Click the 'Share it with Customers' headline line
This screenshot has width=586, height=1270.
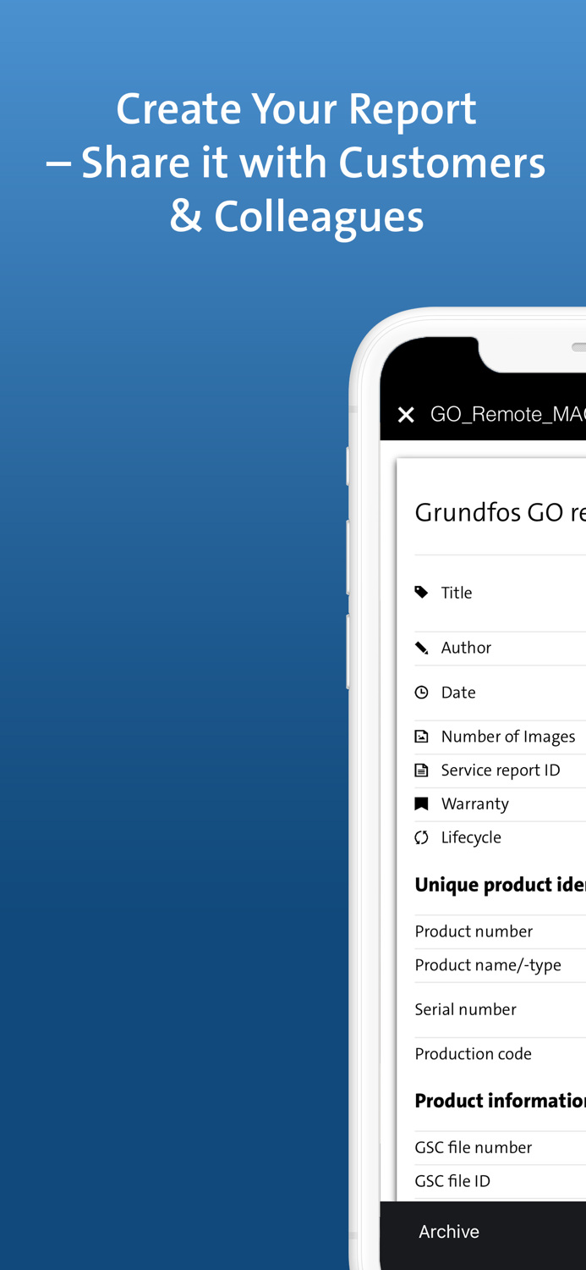pos(314,163)
